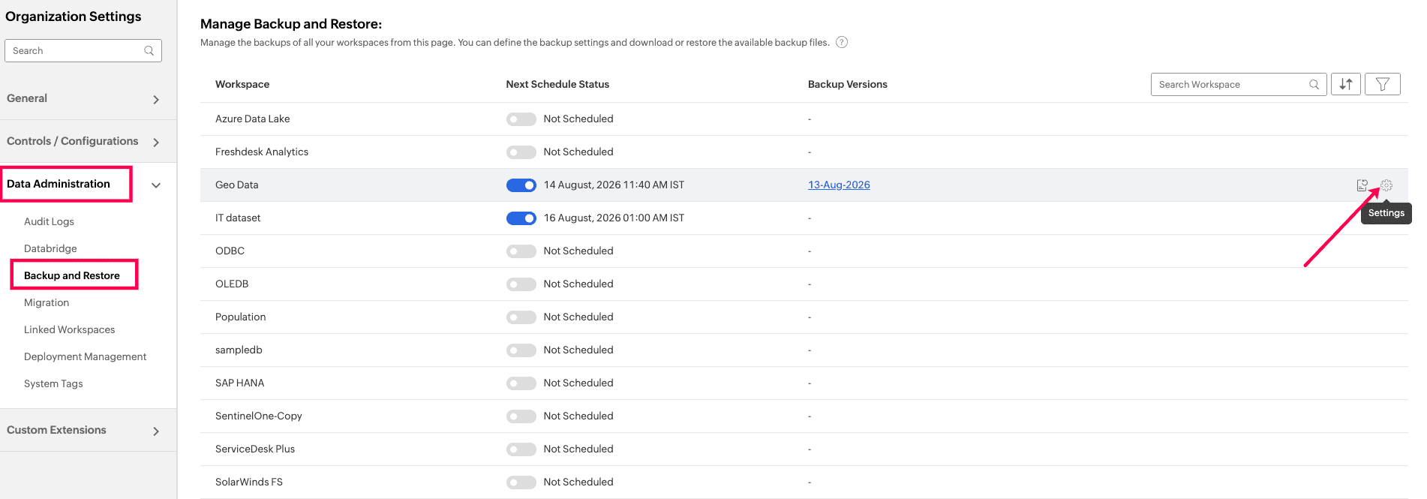This screenshot has height=499, width=1427.
Task: Open Settings gear for Geo Data backup
Action: click(x=1386, y=185)
